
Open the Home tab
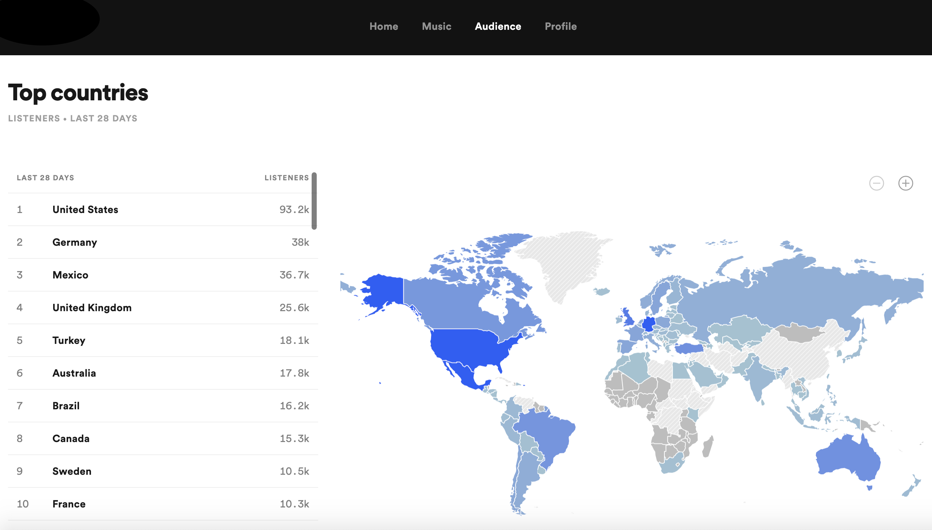pos(383,26)
